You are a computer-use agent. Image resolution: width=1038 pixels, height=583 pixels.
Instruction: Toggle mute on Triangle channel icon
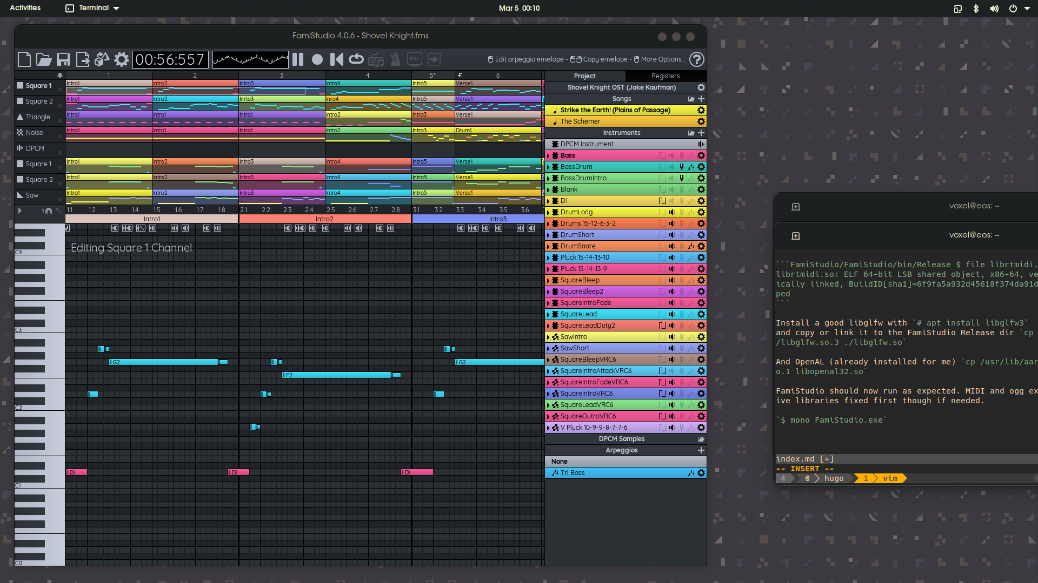(20, 117)
